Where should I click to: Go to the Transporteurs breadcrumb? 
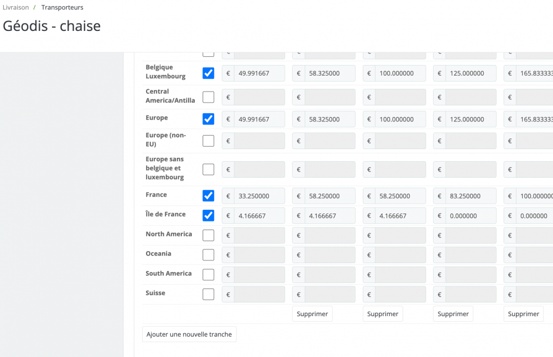coord(62,8)
